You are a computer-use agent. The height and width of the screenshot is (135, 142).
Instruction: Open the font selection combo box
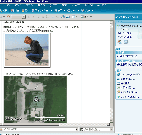click(18, 17)
